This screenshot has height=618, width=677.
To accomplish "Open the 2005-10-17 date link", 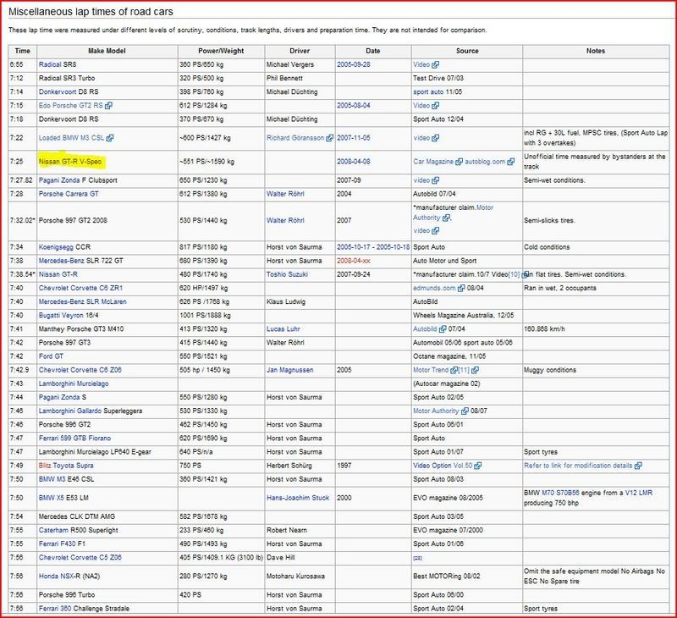I will [x=353, y=247].
